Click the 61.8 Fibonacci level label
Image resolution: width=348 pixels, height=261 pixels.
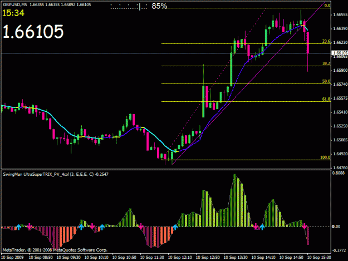[x=326, y=99]
